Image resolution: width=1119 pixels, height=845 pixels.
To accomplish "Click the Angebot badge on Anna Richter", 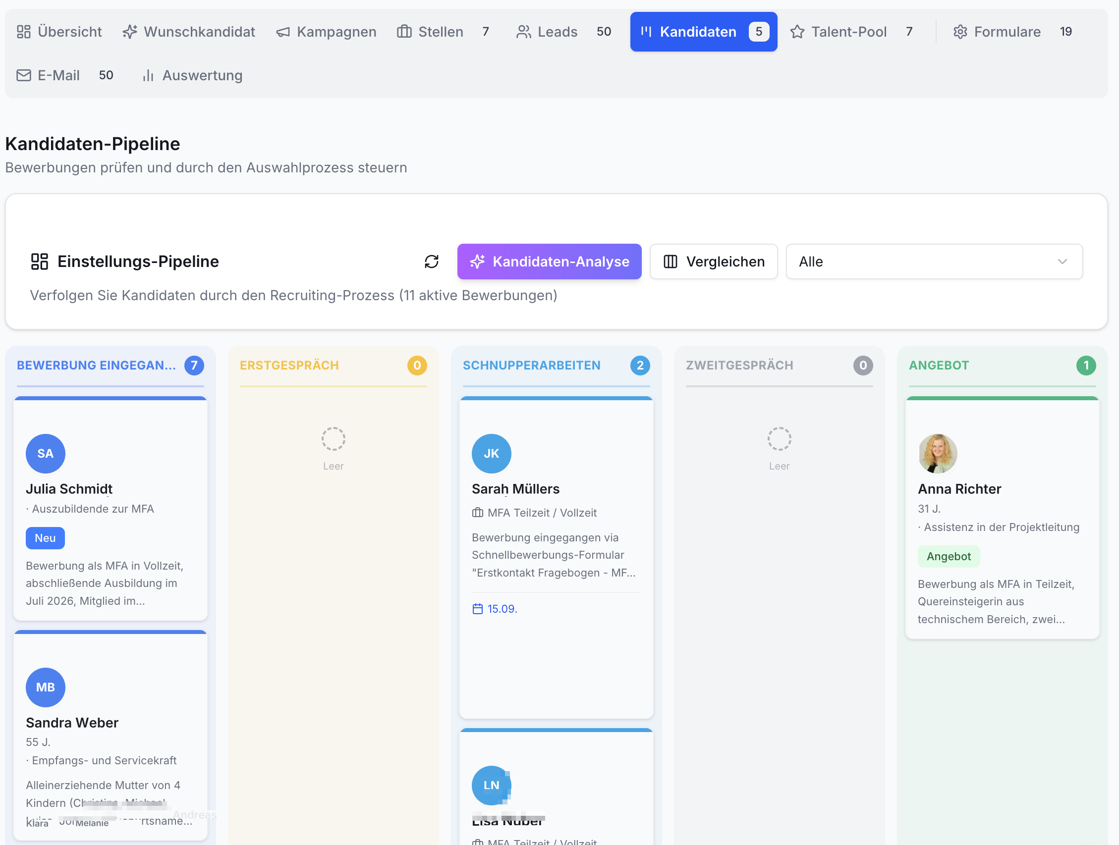I will coord(949,556).
